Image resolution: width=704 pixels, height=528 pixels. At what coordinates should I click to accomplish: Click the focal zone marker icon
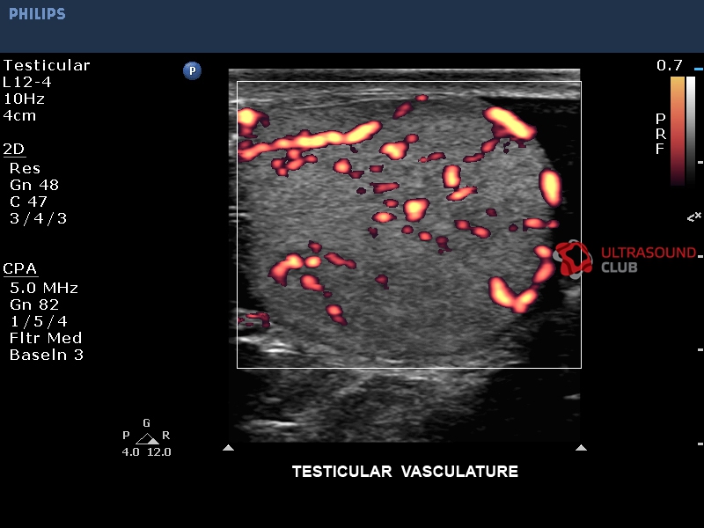coord(694,217)
